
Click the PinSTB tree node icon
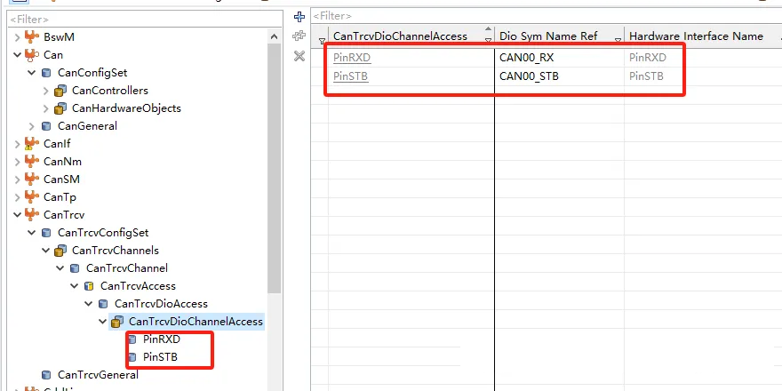(132, 357)
